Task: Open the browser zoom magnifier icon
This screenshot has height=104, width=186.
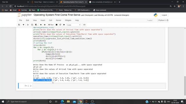Action: click(x=171, y=6)
